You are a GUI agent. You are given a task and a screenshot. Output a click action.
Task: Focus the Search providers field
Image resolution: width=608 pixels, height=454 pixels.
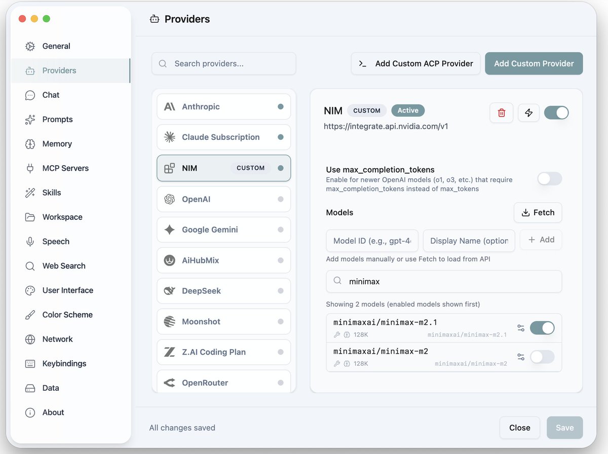[x=223, y=63]
